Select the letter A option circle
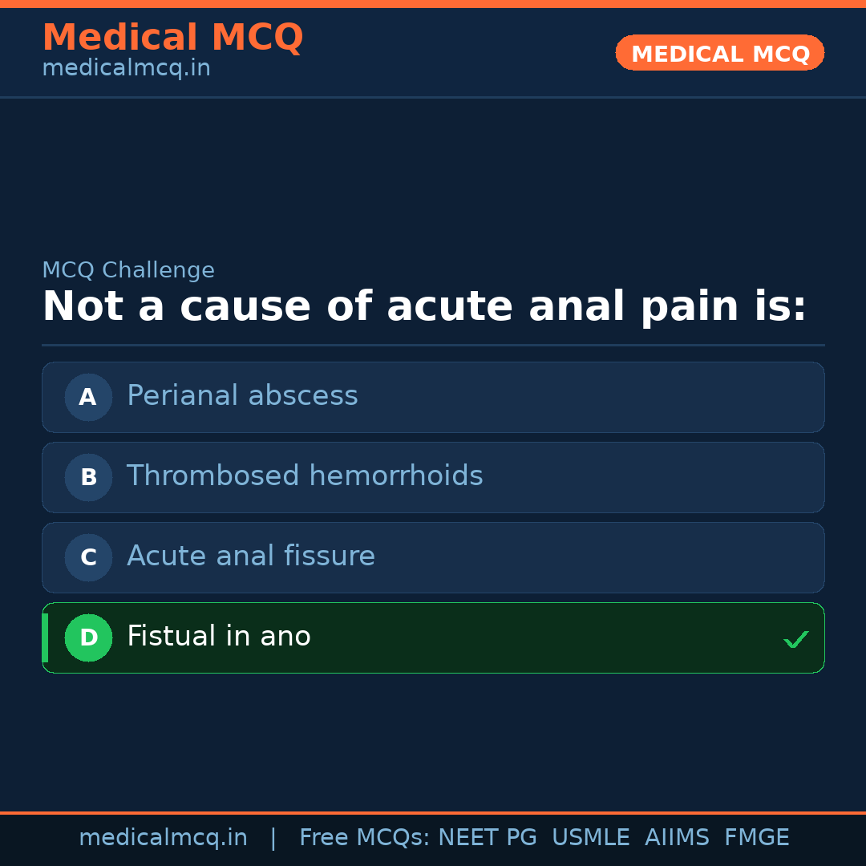866x866 pixels. click(x=88, y=397)
